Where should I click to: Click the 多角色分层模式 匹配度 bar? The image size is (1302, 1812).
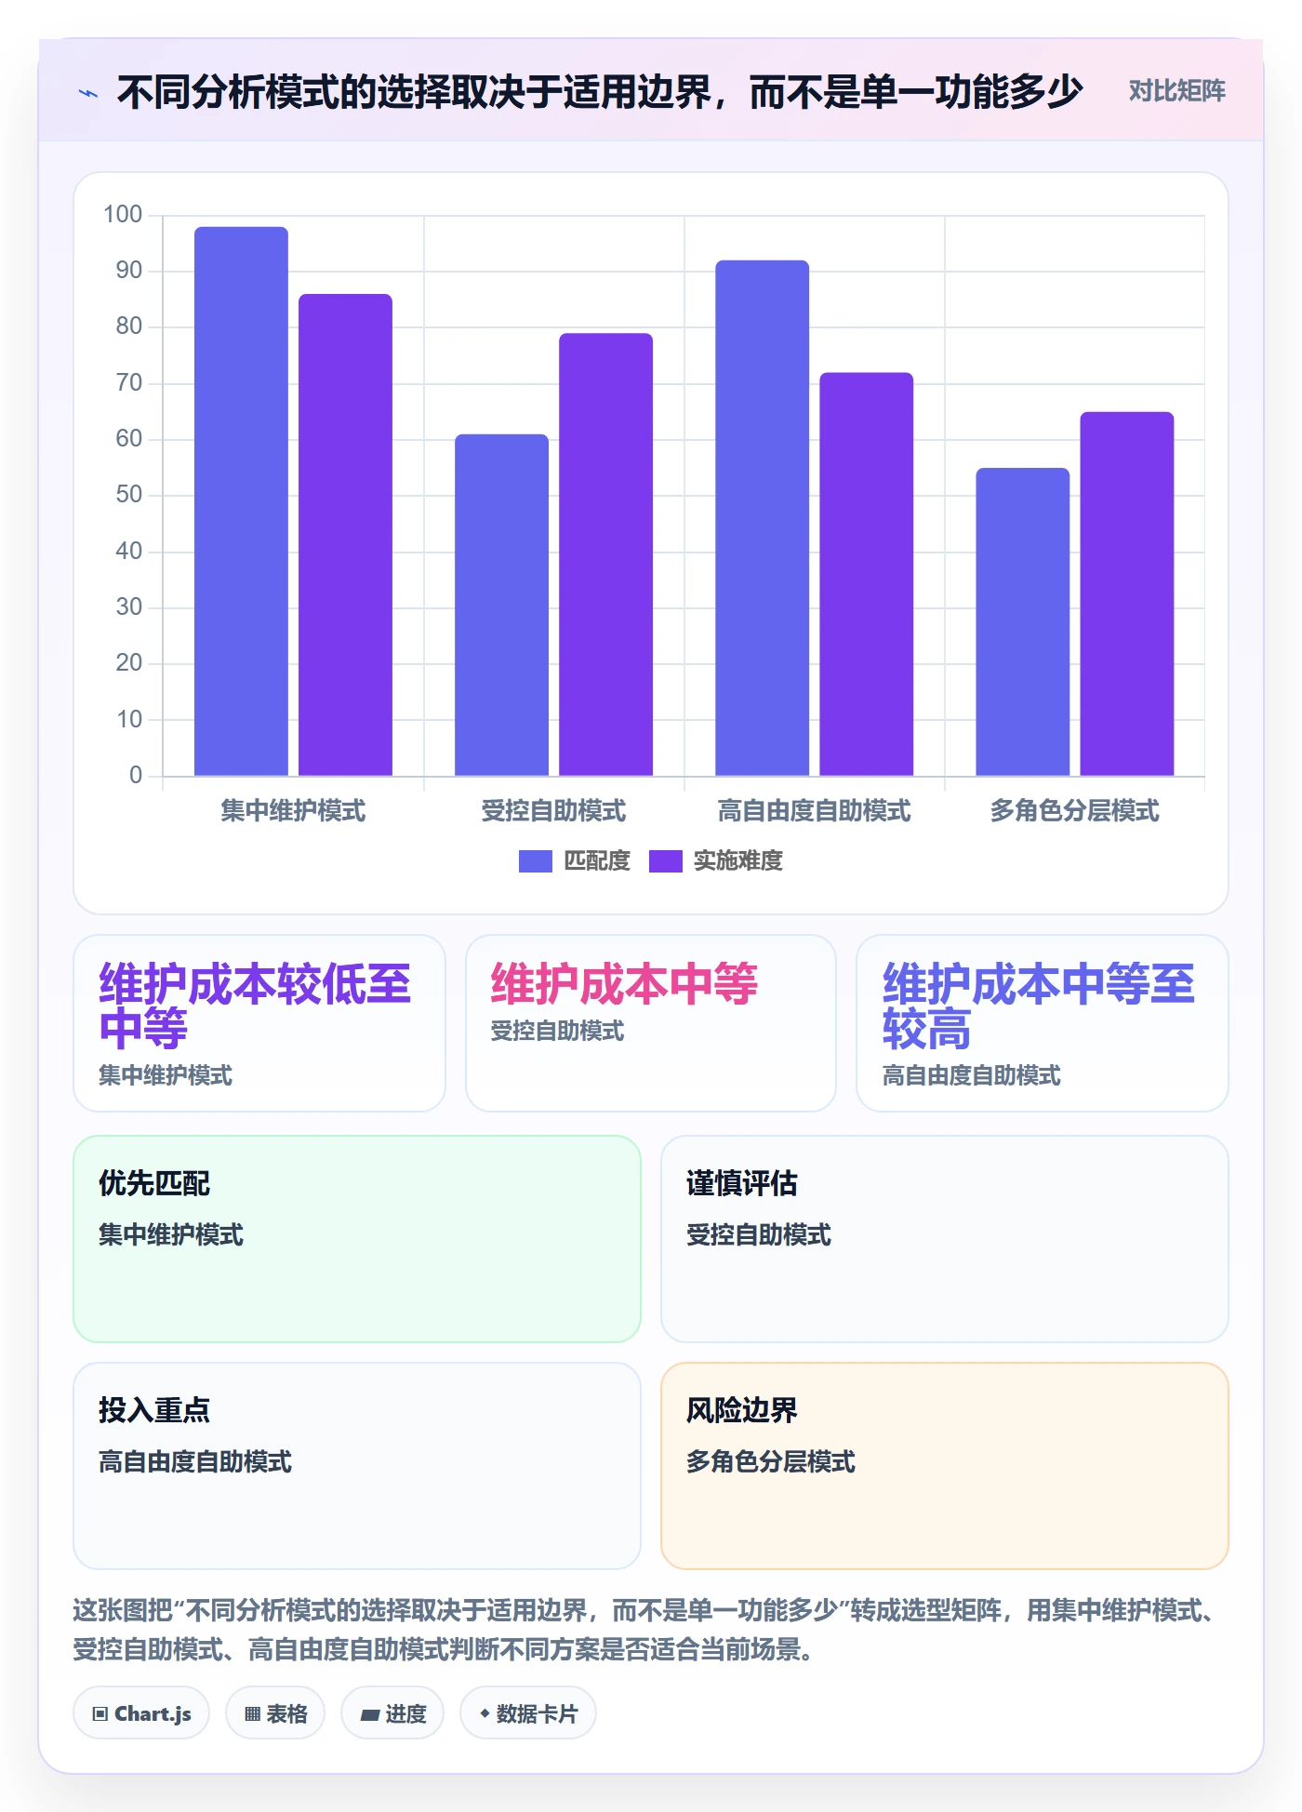[1022, 621]
